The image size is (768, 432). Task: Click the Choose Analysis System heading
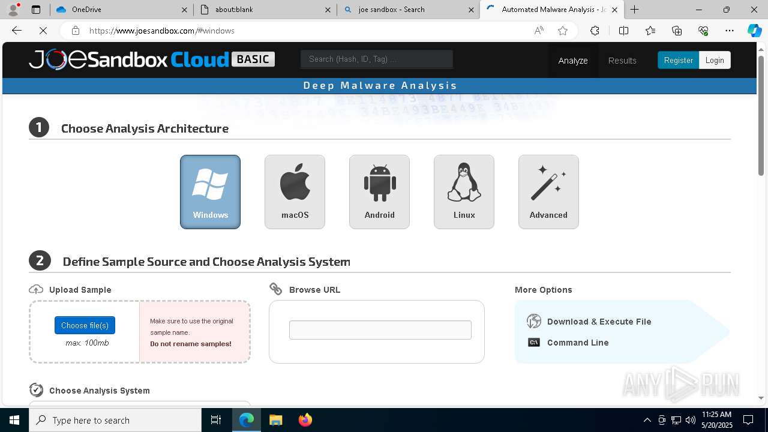click(100, 391)
